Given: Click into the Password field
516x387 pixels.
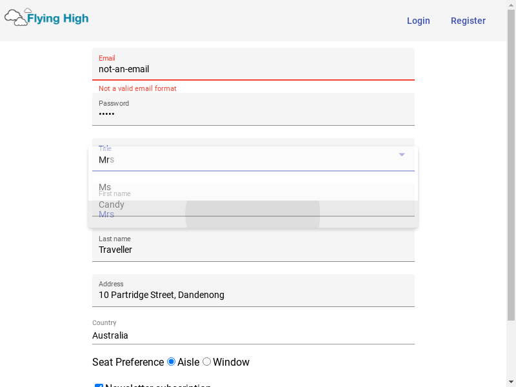Looking at the screenshot, I should point(253,109).
